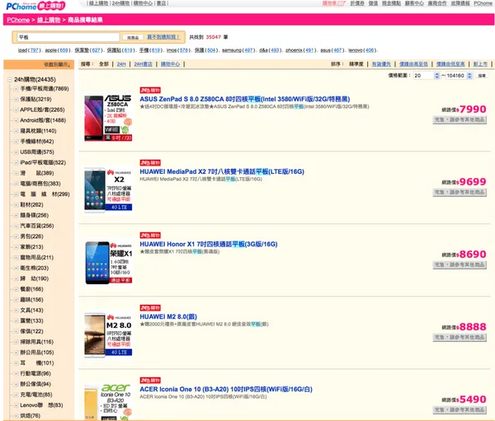The image size is (495, 421).
Task: Click the minimum price range stepper
Action: pyautogui.click(x=436, y=74)
